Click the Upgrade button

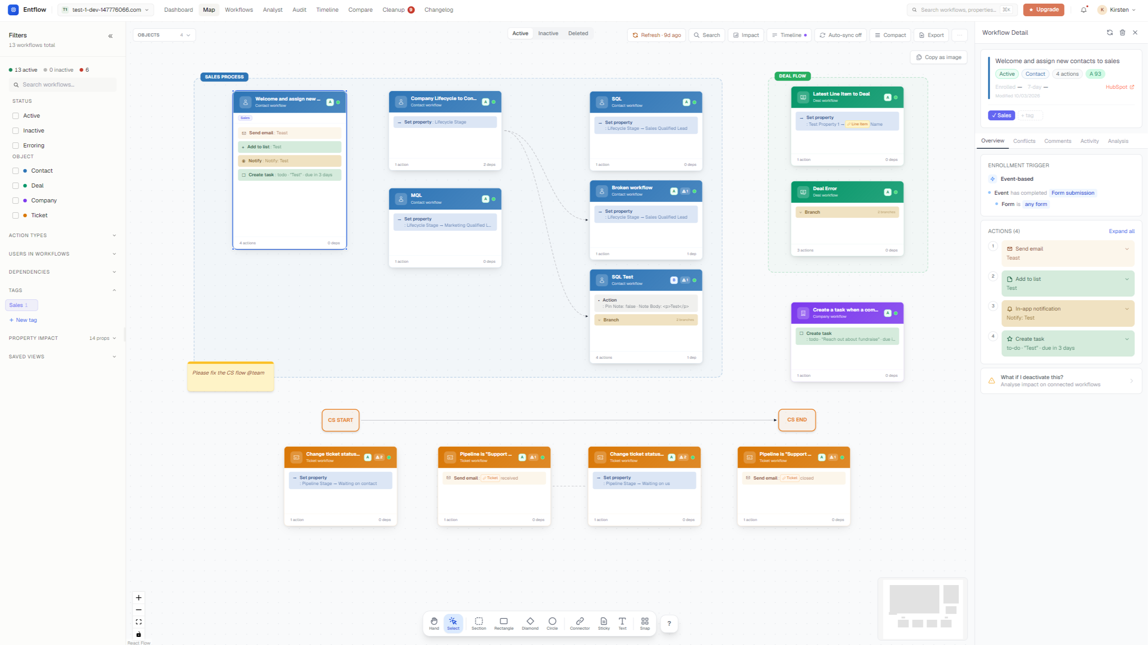(1043, 9)
